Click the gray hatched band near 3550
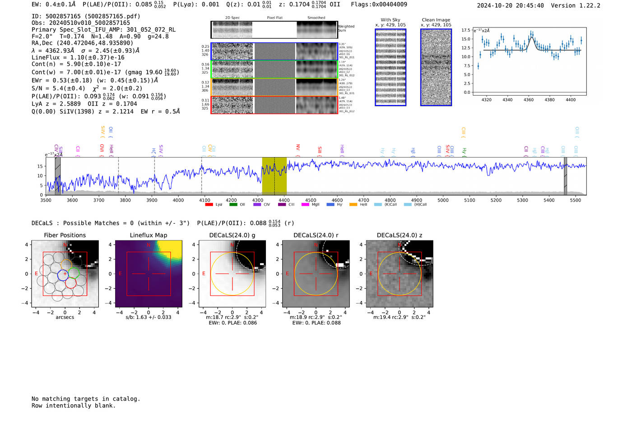The width and height of the screenshot is (632, 430). pos(58,176)
